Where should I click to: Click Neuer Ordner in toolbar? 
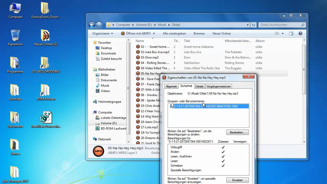pos(222,33)
